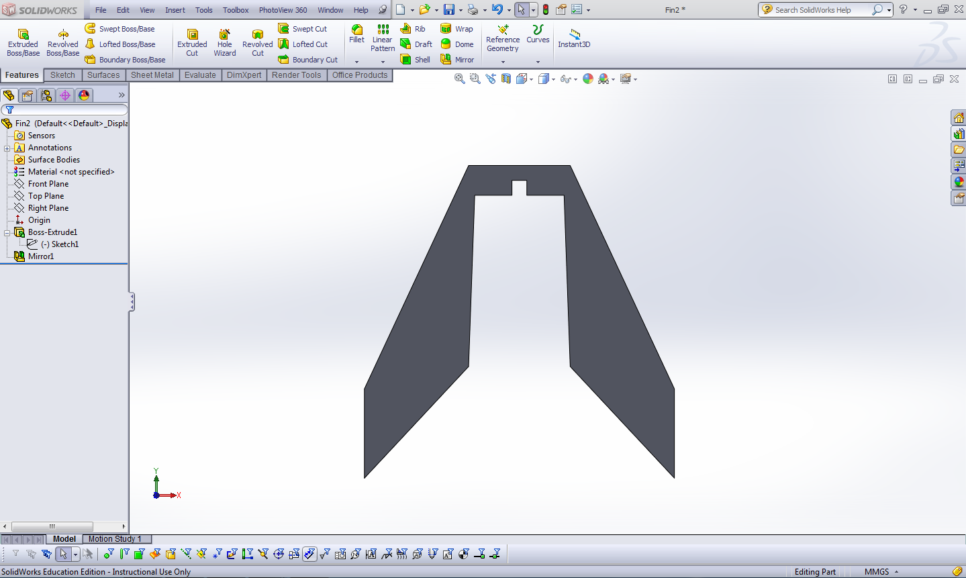
Task: Expand the FeatureManager tabs chevron
Action: (122, 95)
